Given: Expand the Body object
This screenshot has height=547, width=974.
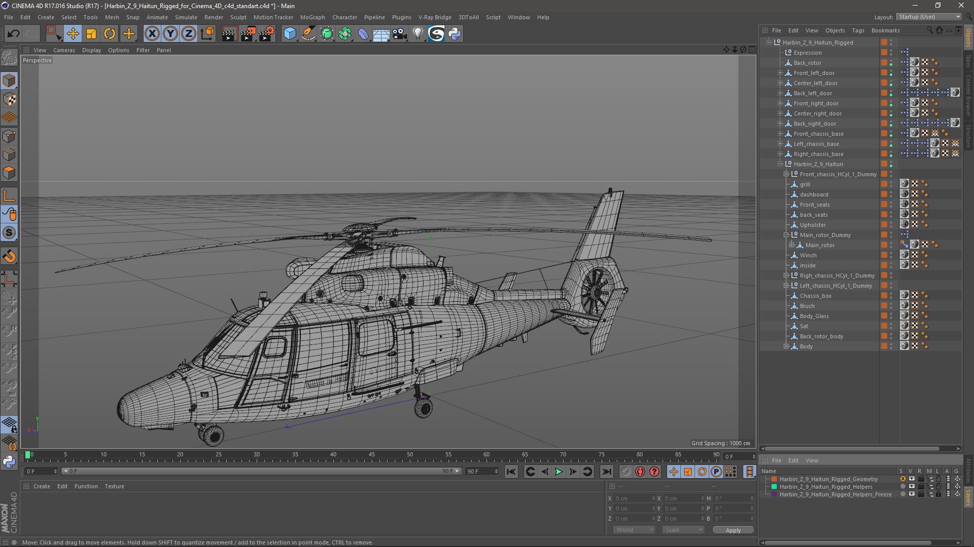Looking at the screenshot, I should pos(786,346).
